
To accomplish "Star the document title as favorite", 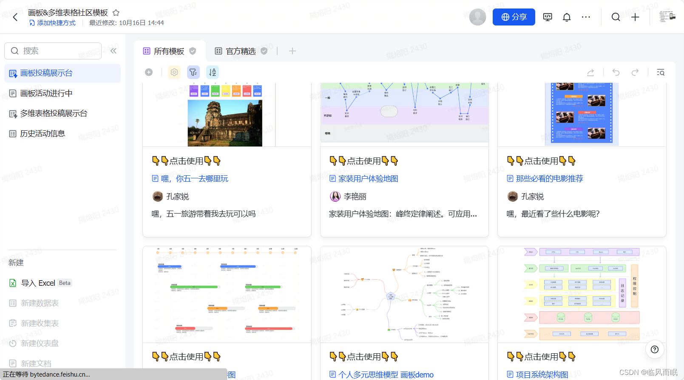I will 116,13.
